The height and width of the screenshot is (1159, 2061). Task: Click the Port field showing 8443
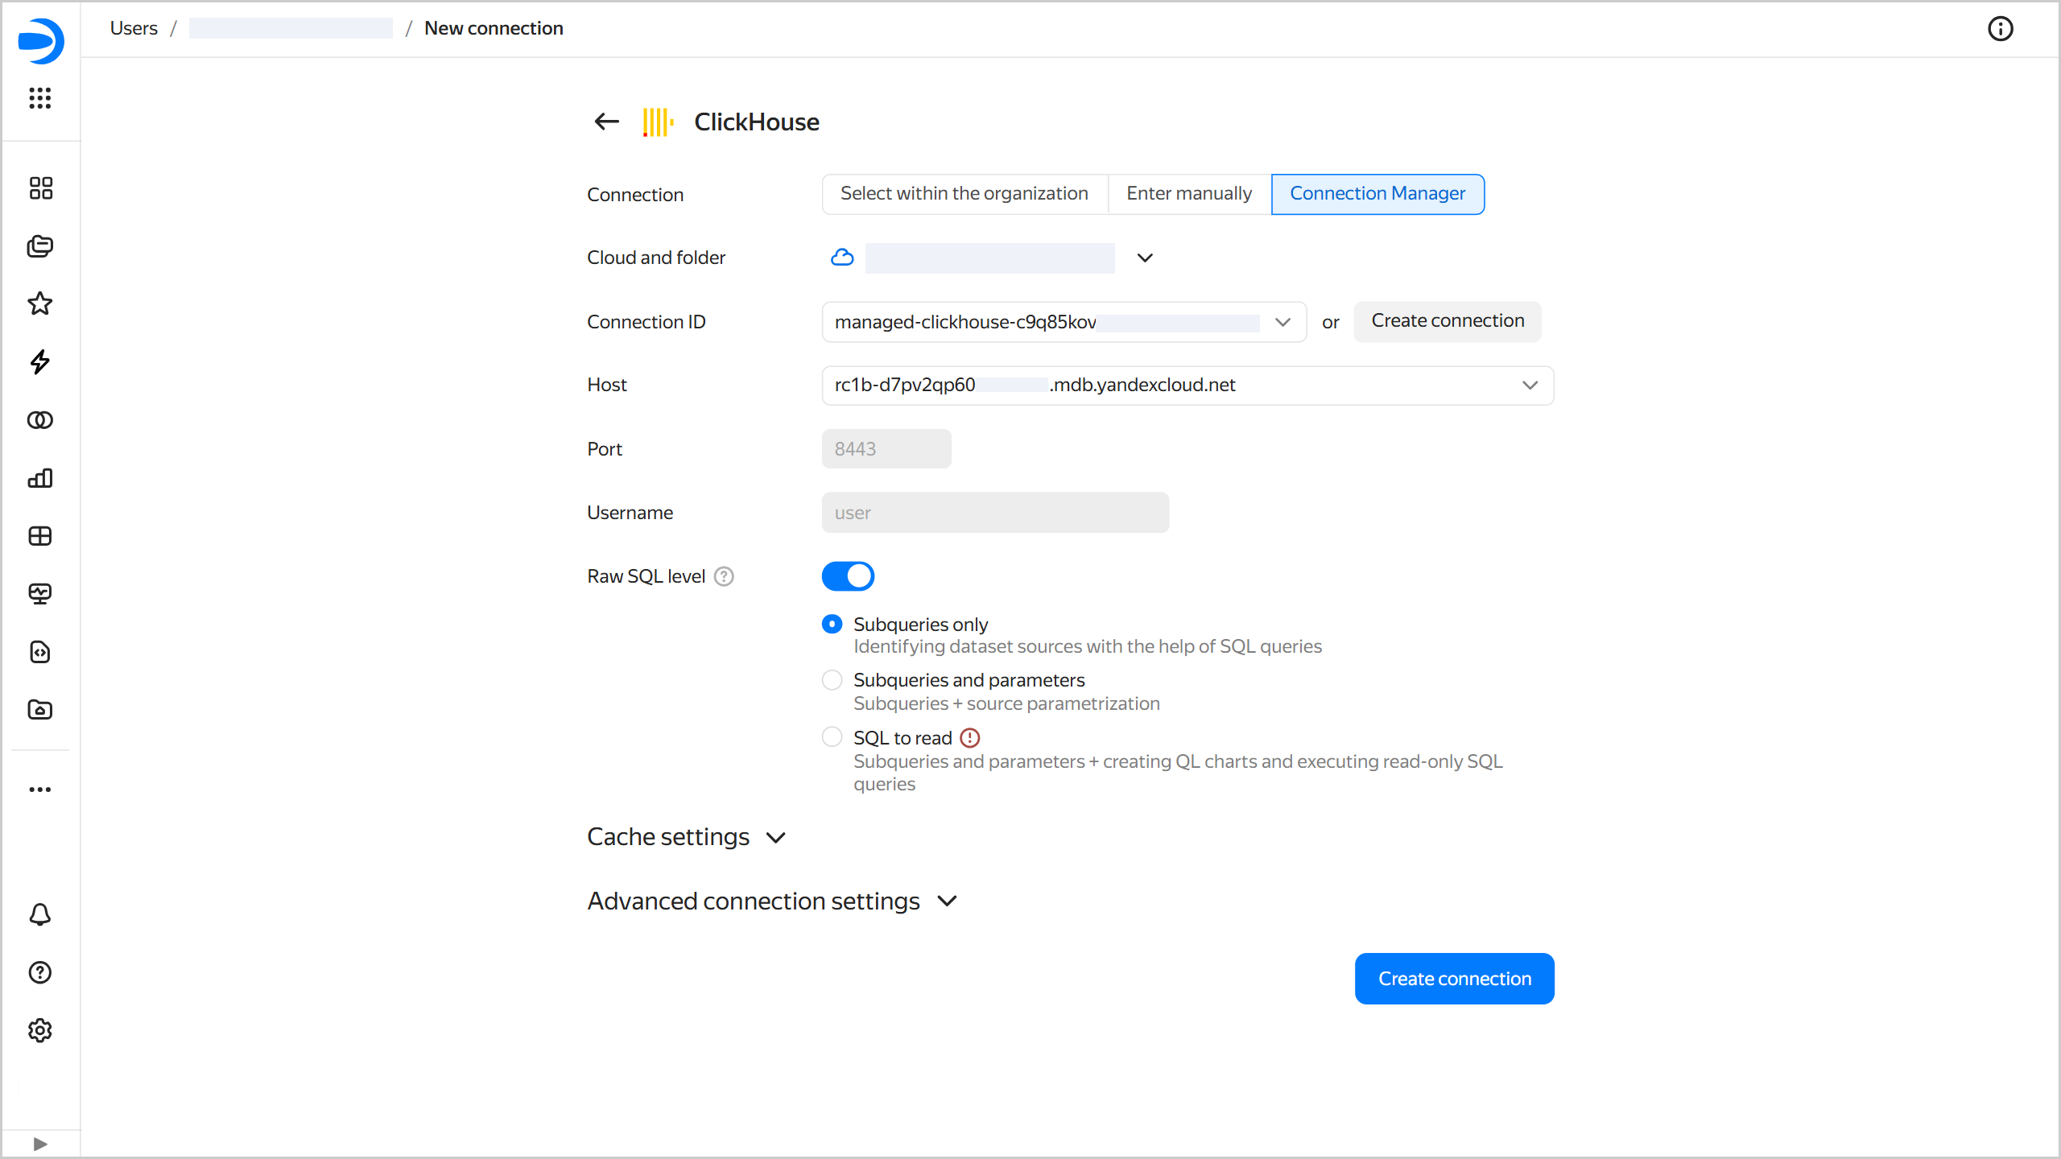coord(886,449)
